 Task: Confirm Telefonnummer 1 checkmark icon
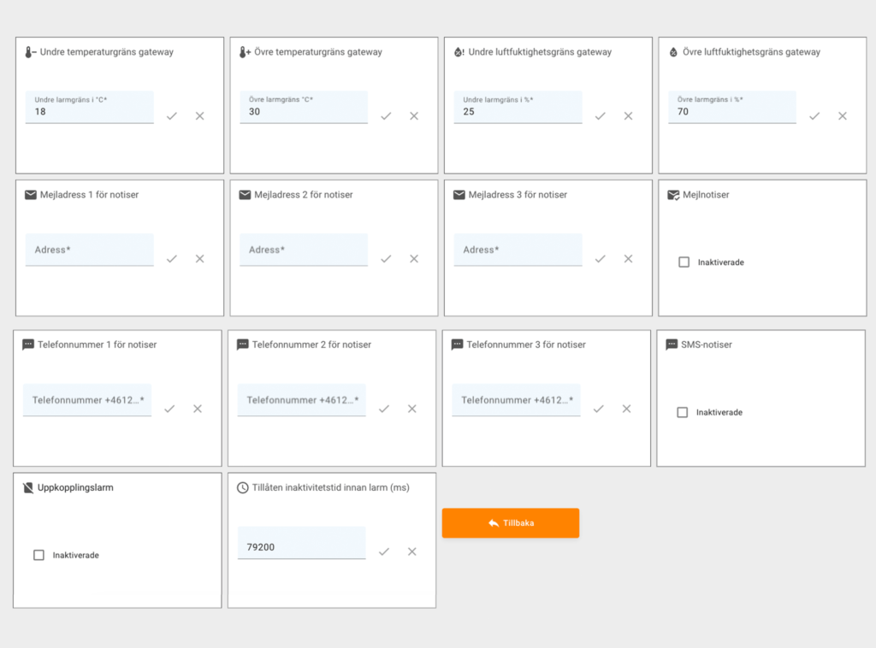(169, 409)
